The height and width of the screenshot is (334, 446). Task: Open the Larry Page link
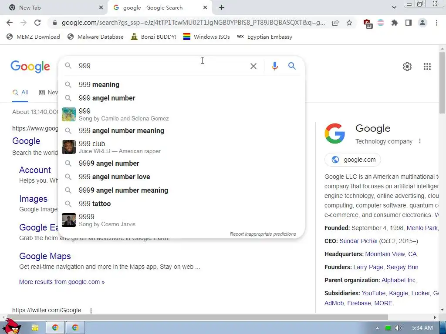pos(368,267)
